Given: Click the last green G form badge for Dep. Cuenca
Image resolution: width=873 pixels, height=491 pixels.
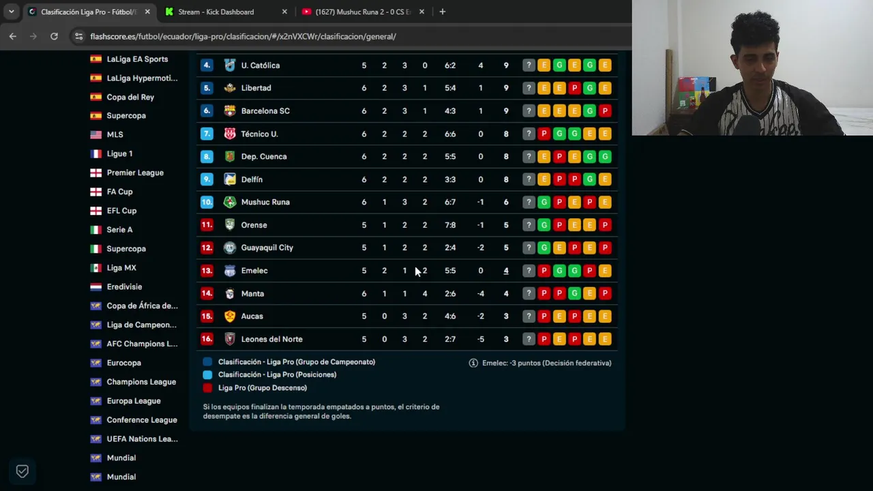Looking at the screenshot, I should [605, 156].
